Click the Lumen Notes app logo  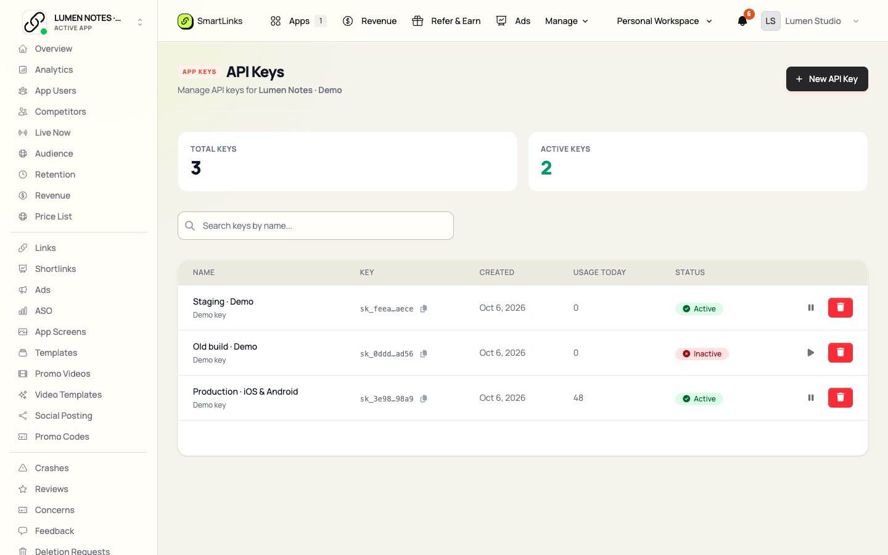point(34,22)
